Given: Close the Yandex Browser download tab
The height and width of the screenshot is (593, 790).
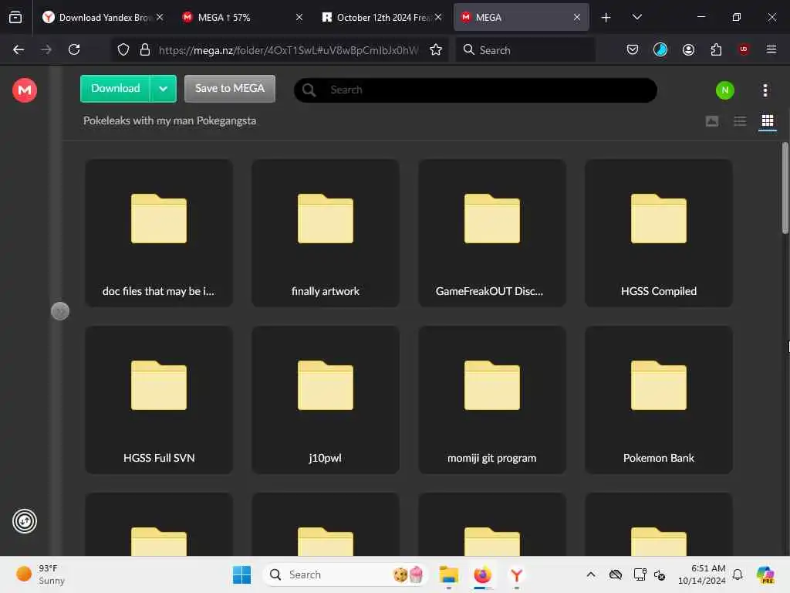Looking at the screenshot, I should pos(160,17).
